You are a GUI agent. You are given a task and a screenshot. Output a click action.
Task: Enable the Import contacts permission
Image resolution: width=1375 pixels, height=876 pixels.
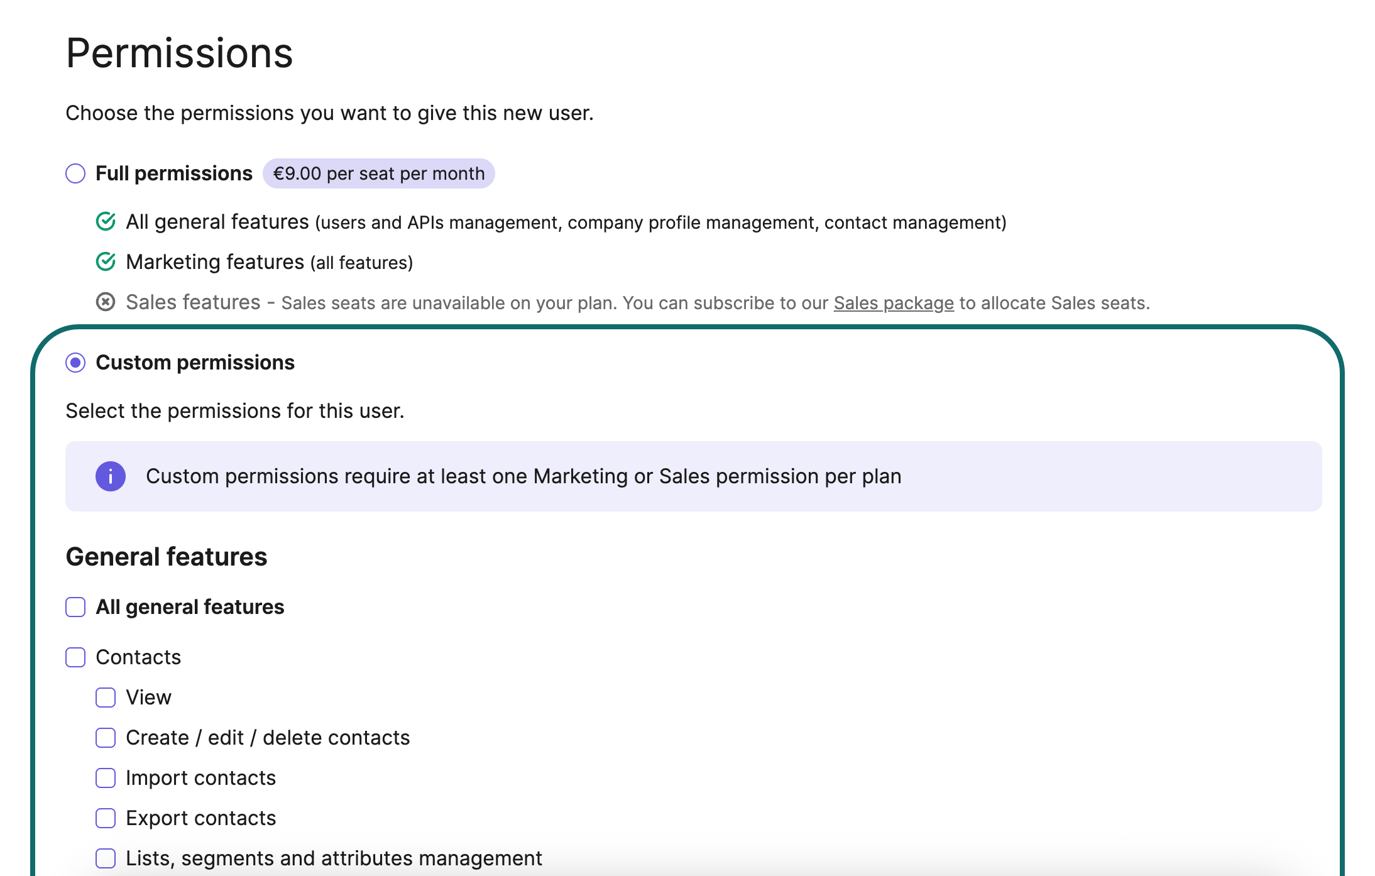coord(105,778)
